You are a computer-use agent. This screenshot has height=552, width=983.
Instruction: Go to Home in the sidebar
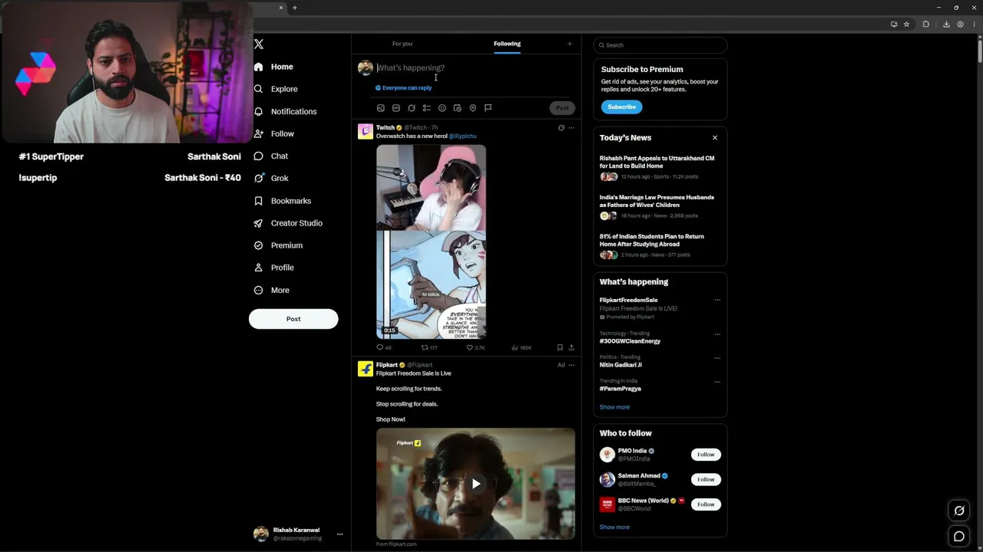click(273, 67)
